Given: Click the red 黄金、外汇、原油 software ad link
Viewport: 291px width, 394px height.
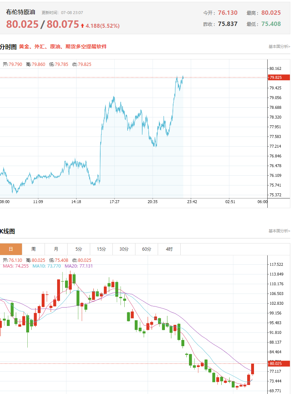Looking at the screenshot, I should click(x=63, y=46).
